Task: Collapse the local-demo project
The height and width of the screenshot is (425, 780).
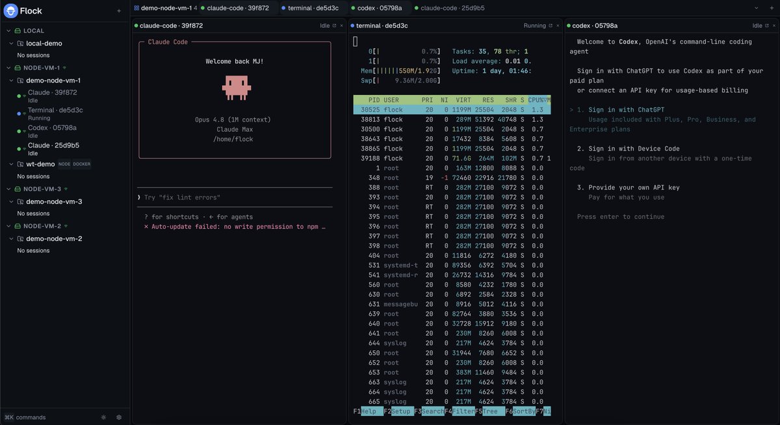Action: (x=12, y=44)
